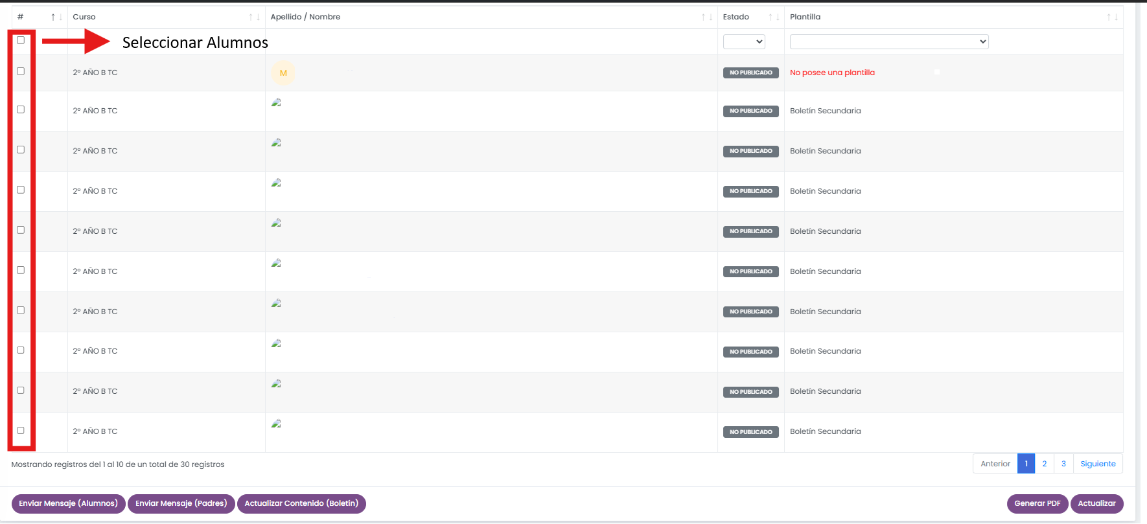The height and width of the screenshot is (524, 1147).
Task: Click the Actualizar button
Action: point(1097,503)
